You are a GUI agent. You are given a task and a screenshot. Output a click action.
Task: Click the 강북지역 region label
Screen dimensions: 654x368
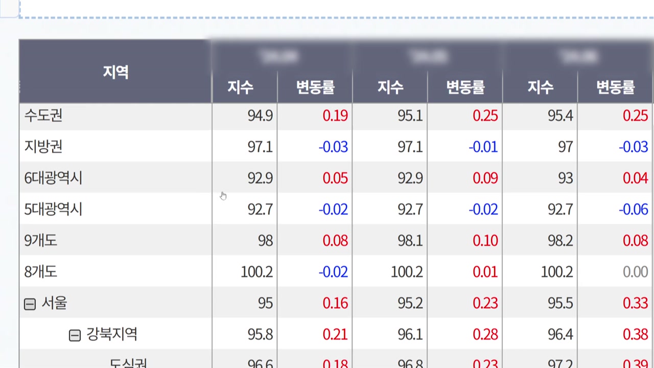(x=111, y=334)
